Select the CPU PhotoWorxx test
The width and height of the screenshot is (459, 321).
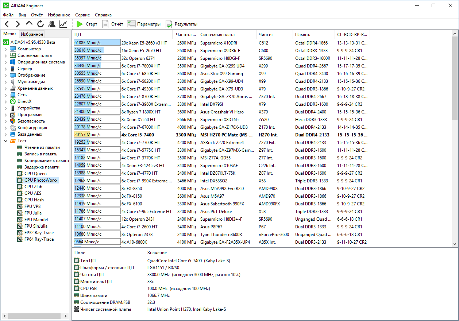37,180
